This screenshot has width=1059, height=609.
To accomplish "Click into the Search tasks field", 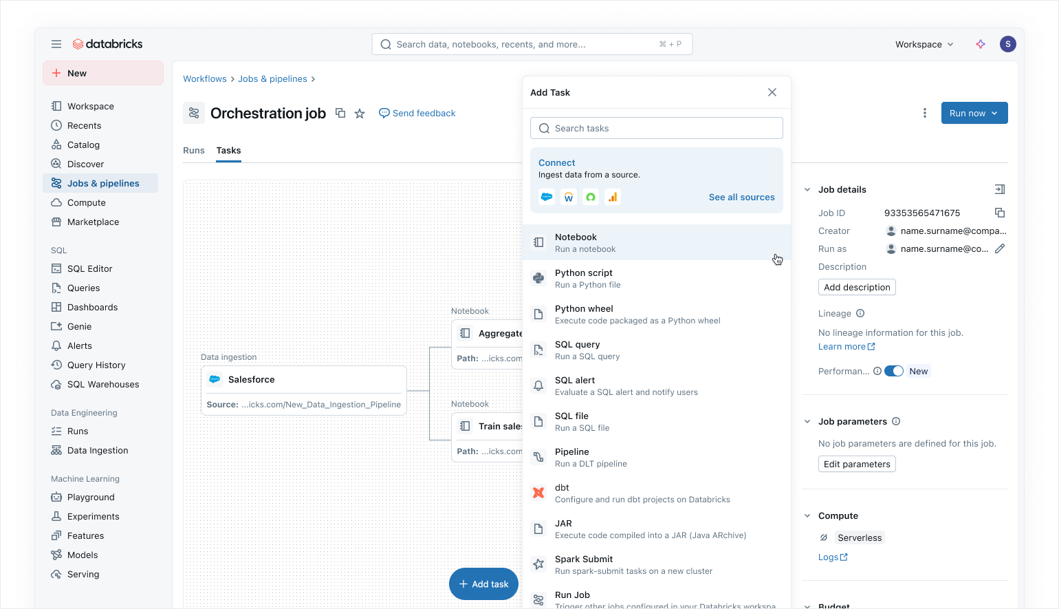I will point(657,128).
